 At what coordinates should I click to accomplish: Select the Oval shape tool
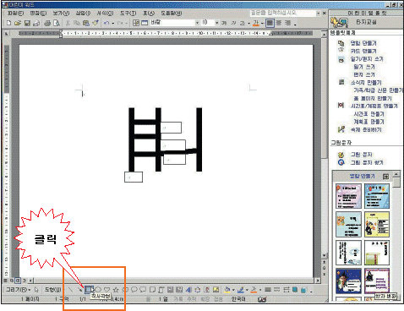tap(98, 289)
